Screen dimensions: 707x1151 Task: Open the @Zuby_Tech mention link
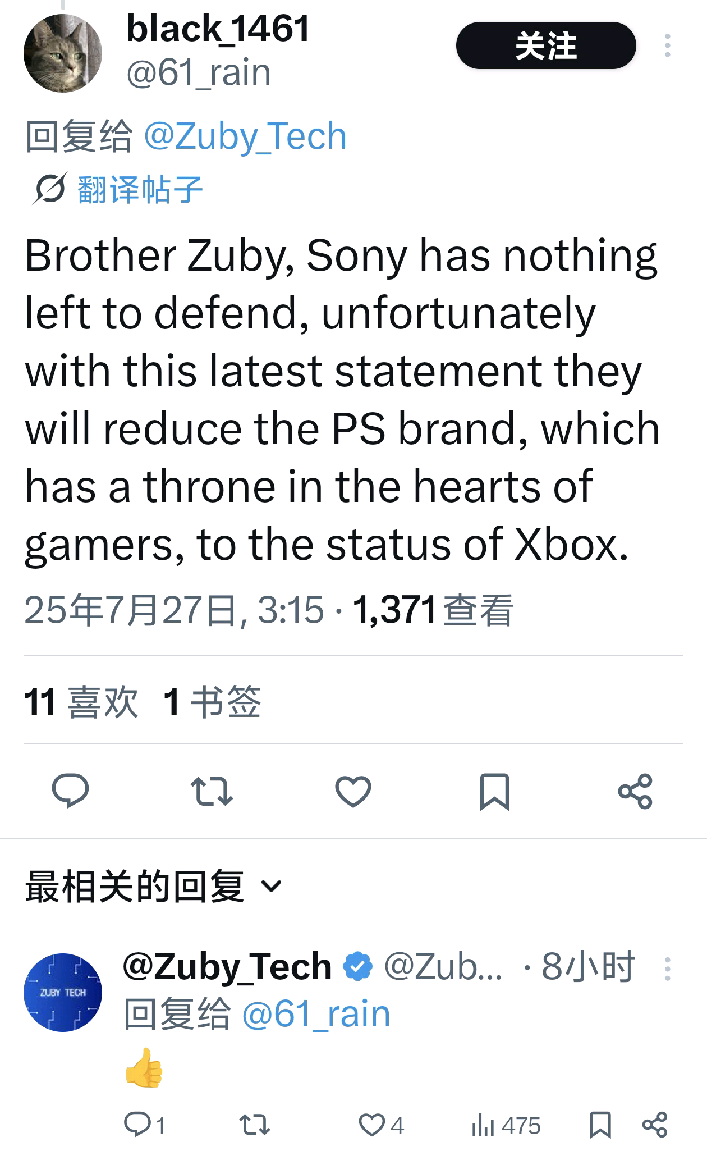(245, 136)
